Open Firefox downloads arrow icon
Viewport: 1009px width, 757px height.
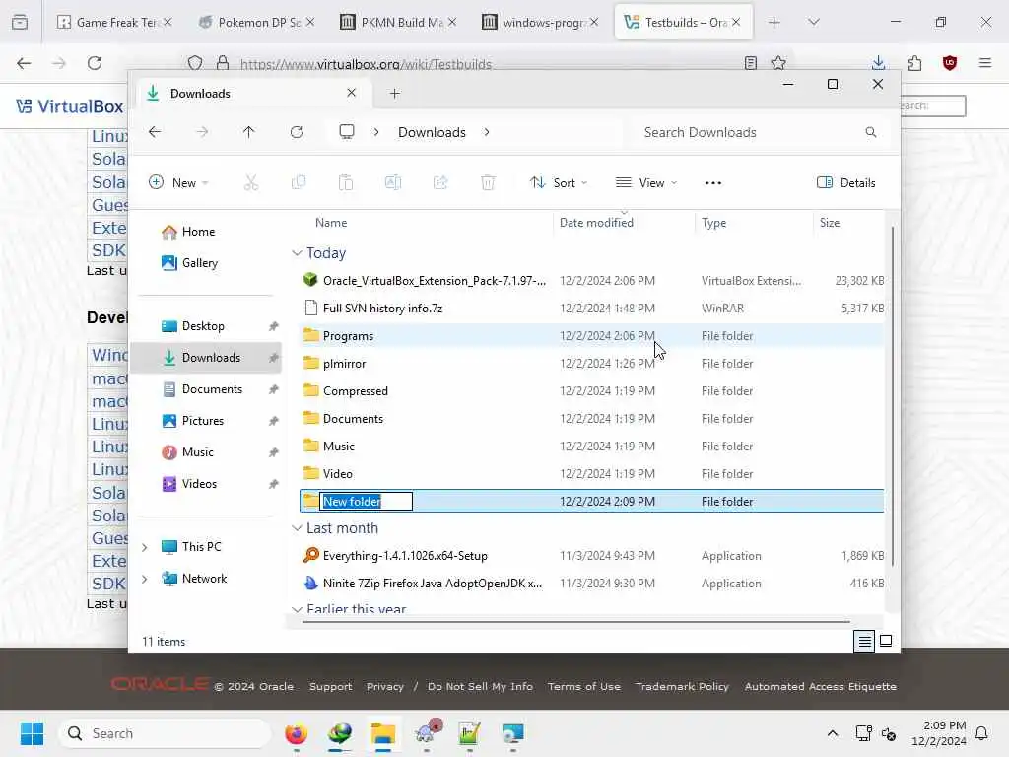point(878,62)
